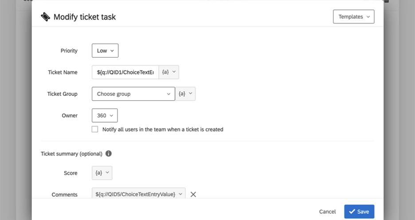
Task: Open the Priority dropdown set to Low
Action: point(105,51)
